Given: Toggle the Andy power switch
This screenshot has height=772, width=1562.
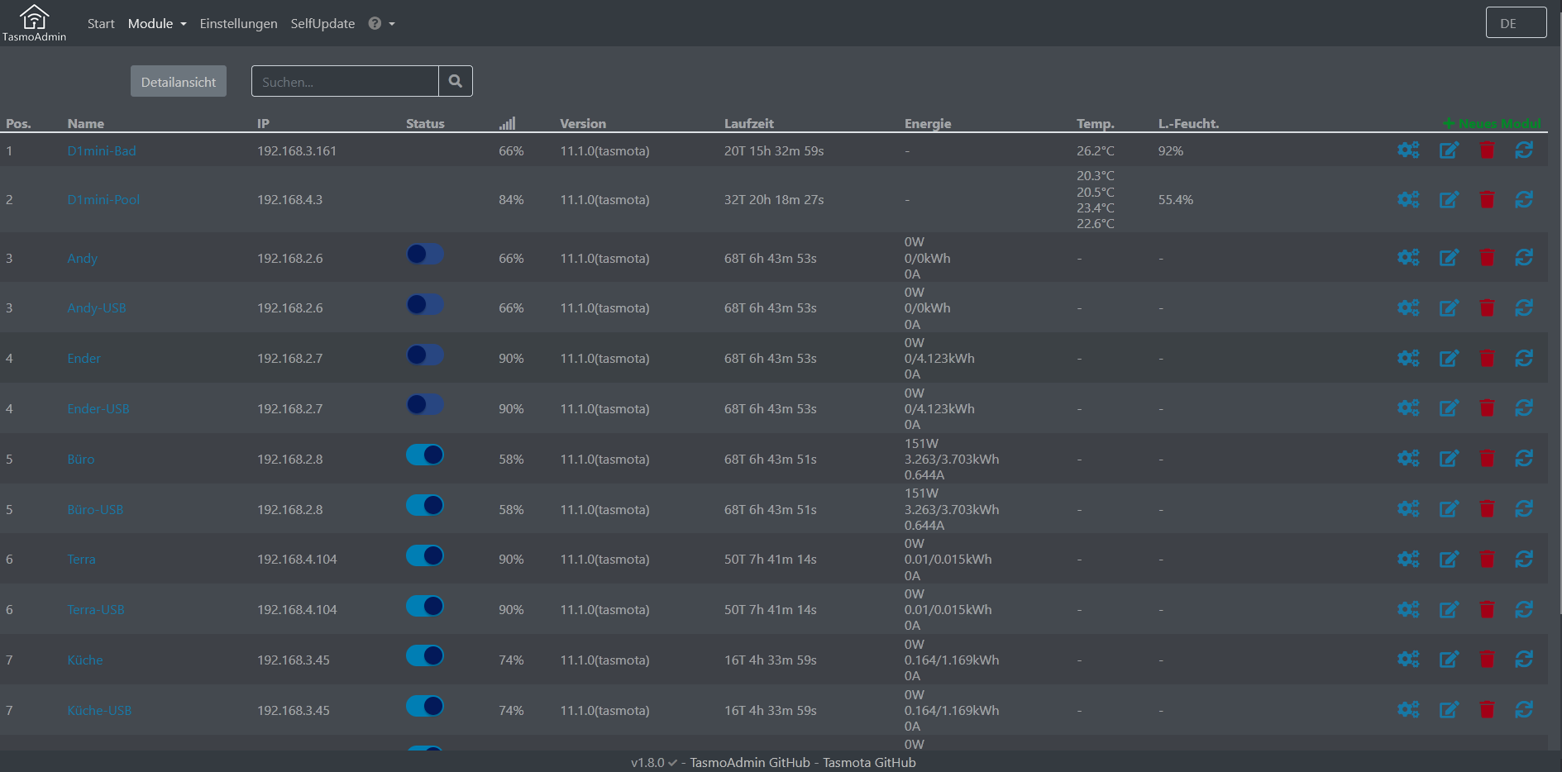Looking at the screenshot, I should click(x=425, y=255).
